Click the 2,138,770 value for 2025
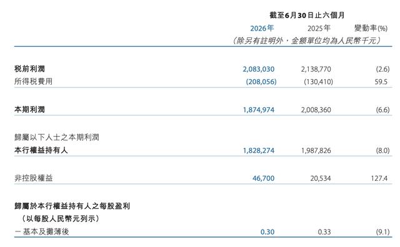This screenshot has height=247, width=400. [x=316, y=69]
